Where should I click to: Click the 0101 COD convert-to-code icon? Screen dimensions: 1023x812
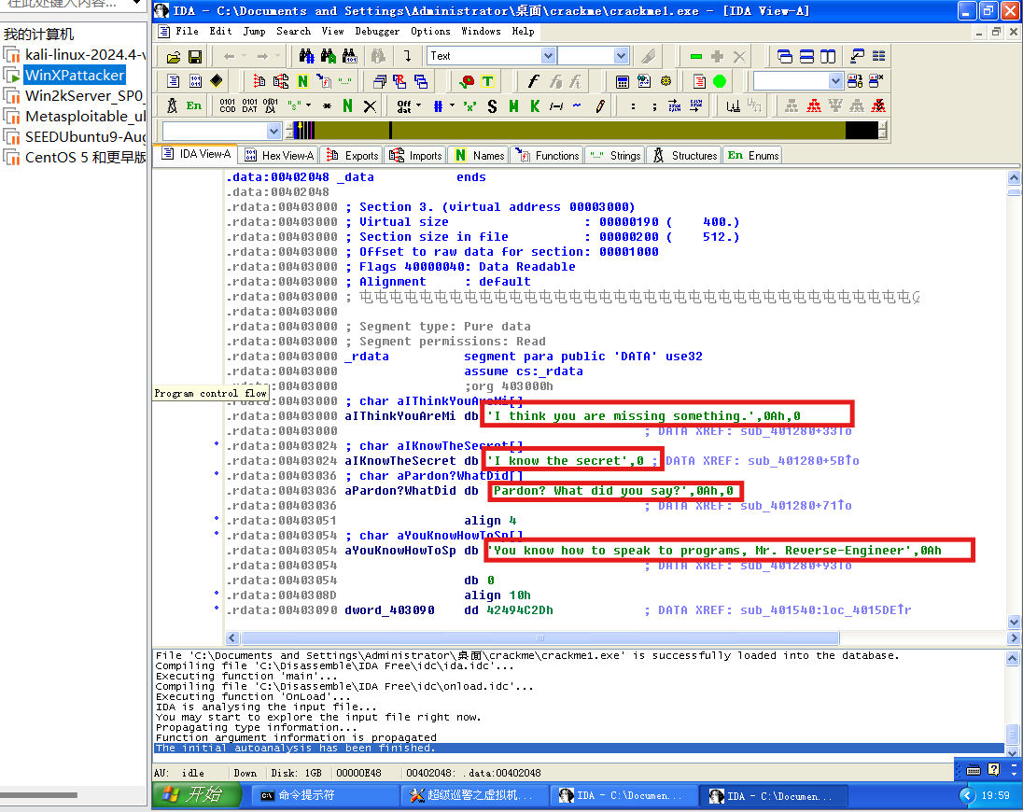click(x=228, y=105)
